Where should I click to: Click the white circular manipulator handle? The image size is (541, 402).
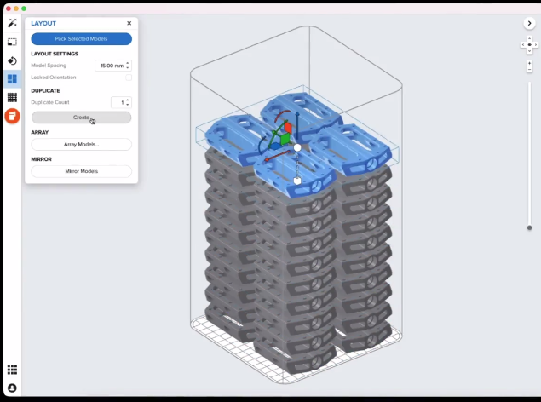pyautogui.click(x=297, y=148)
